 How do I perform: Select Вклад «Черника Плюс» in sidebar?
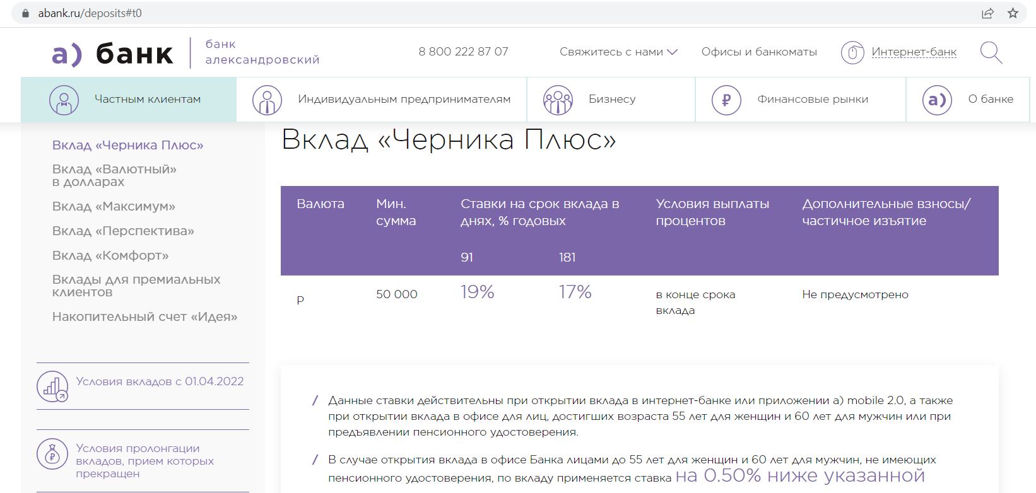128,145
